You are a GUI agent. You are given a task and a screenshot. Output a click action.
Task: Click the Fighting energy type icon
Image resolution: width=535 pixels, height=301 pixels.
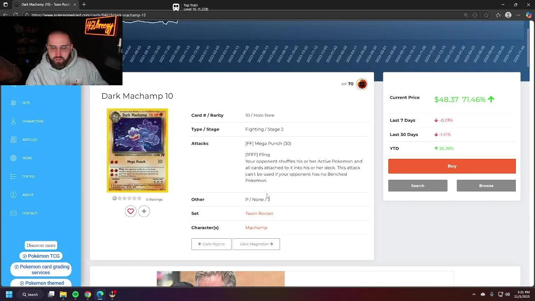pos(362,84)
